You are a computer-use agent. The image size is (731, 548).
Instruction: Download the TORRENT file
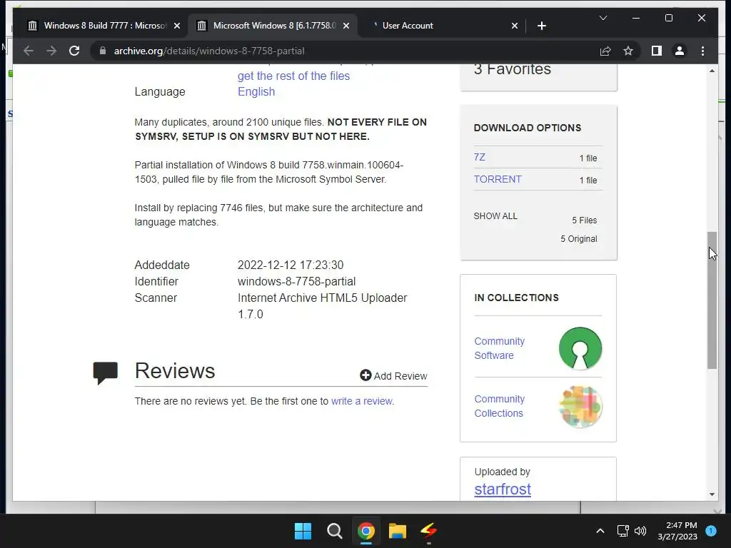pos(498,179)
